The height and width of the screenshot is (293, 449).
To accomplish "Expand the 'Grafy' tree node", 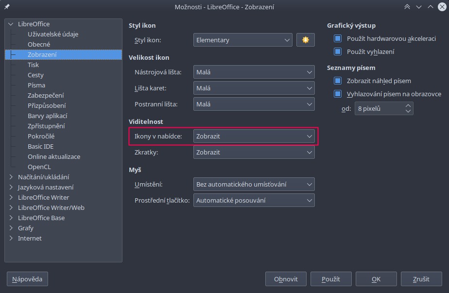I will [x=11, y=228].
